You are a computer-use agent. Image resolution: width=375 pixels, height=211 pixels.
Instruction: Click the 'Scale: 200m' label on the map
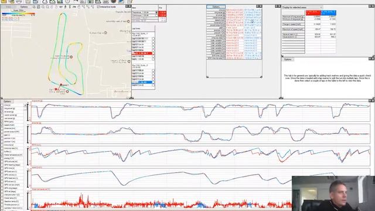18,11
